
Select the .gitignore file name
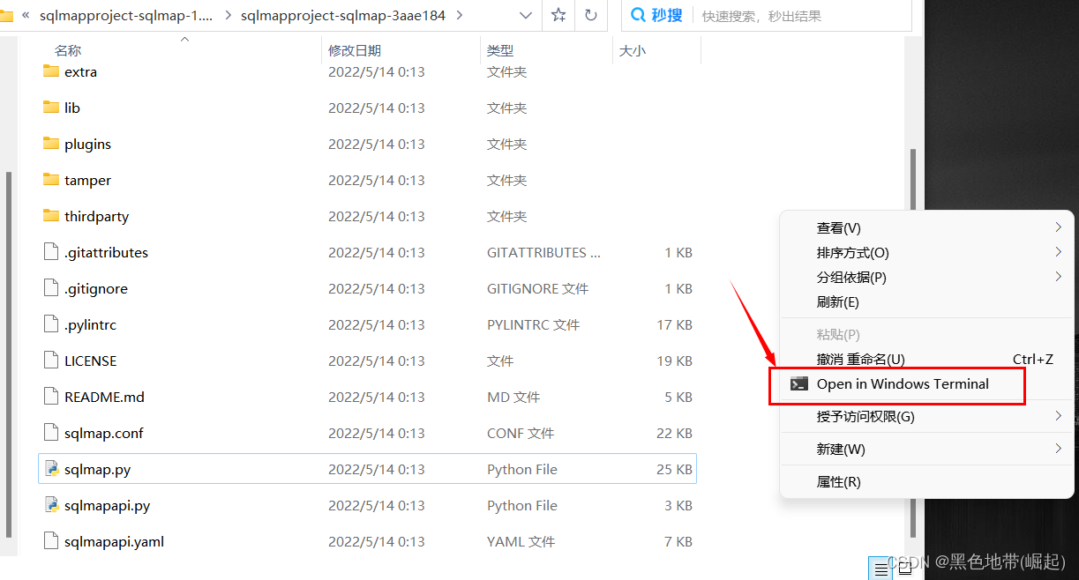click(x=96, y=288)
